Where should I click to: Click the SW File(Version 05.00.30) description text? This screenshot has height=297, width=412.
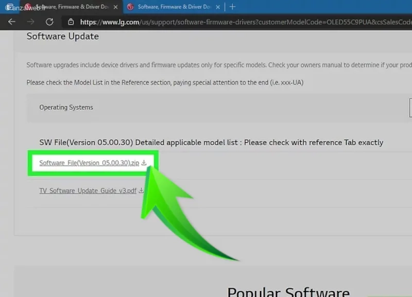click(x=211, y=142)
